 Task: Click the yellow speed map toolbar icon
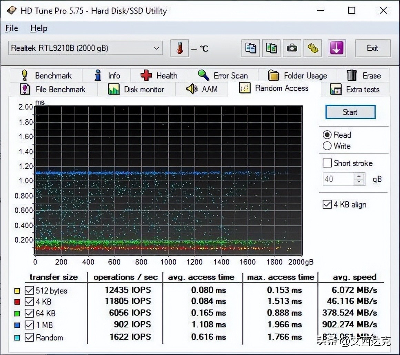313,48
